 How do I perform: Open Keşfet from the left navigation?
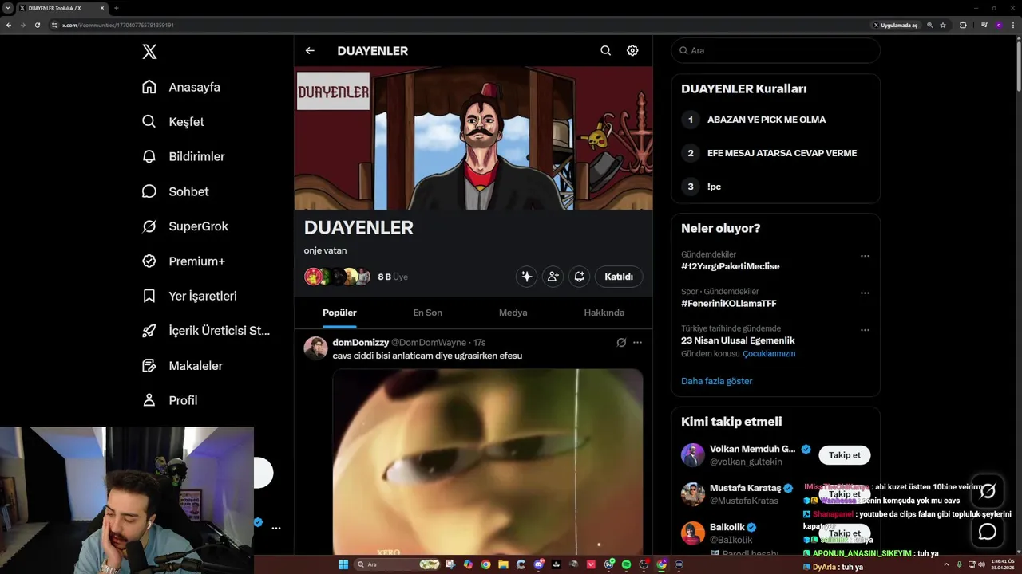pos(172,122)
